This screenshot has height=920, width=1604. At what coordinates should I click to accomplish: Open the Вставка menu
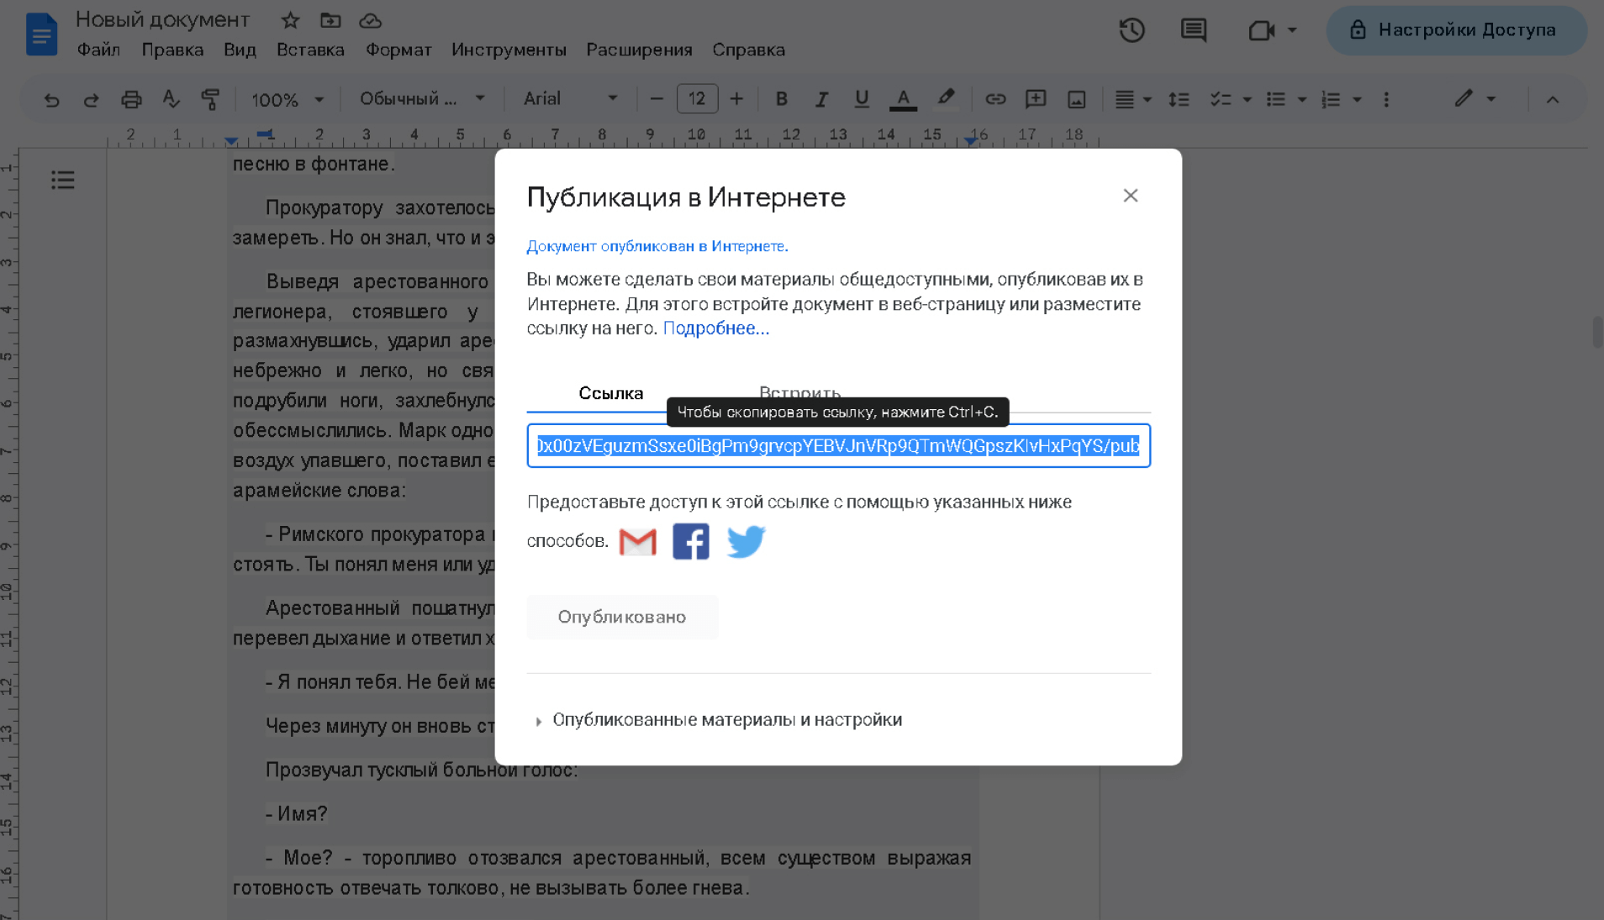coord(310,50)
